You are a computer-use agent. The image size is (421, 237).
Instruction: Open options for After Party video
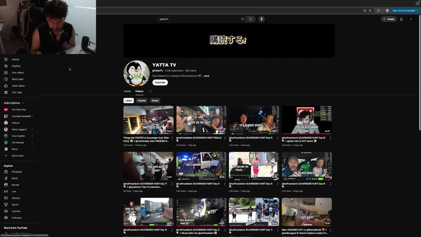172,138
